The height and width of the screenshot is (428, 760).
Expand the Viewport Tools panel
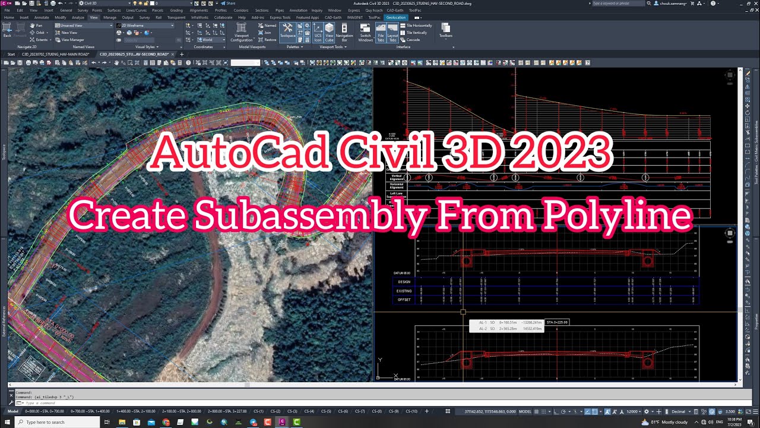(x=332, y=47)
